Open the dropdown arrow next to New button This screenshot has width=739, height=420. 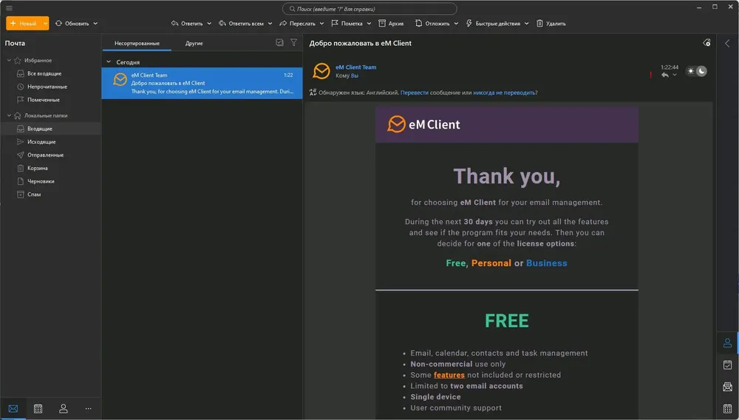point(45,23)
